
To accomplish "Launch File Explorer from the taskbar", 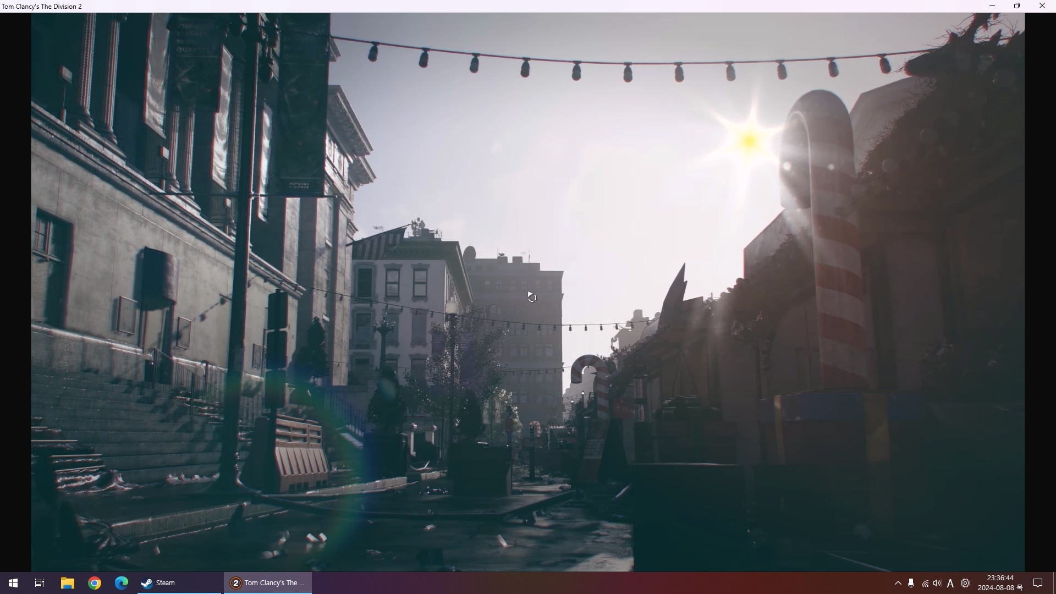I will [x=67, y=583].
